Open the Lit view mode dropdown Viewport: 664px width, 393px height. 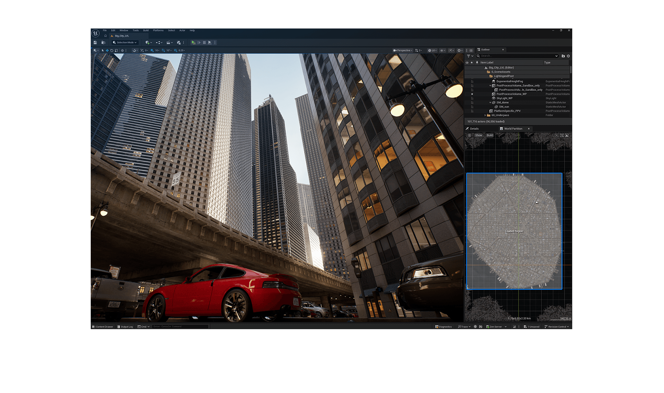coord(432,50)
